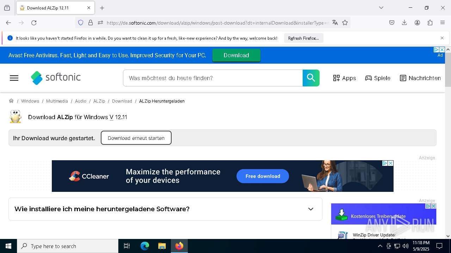Close the Download ALZip 12.11 tab

(x=89, y=8)
